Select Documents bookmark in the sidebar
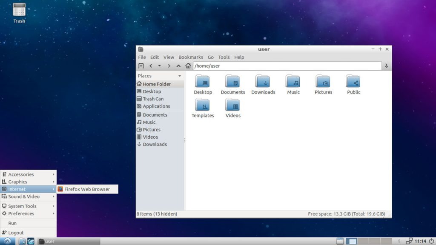Screen dimensions: 436x245 click(x=160, y=115)
